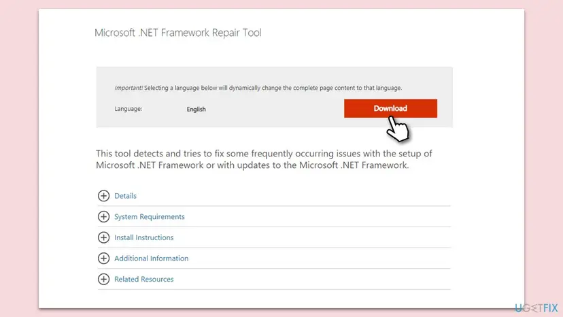The height and width of the screenshot is (317, 563).
Task: Expand Details section plus icon
Action: click(x=104, y=195)
